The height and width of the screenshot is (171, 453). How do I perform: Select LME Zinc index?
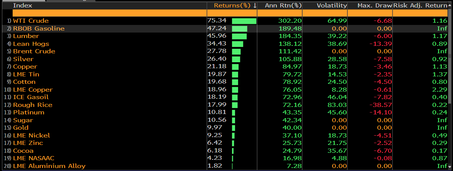point(28,143)
